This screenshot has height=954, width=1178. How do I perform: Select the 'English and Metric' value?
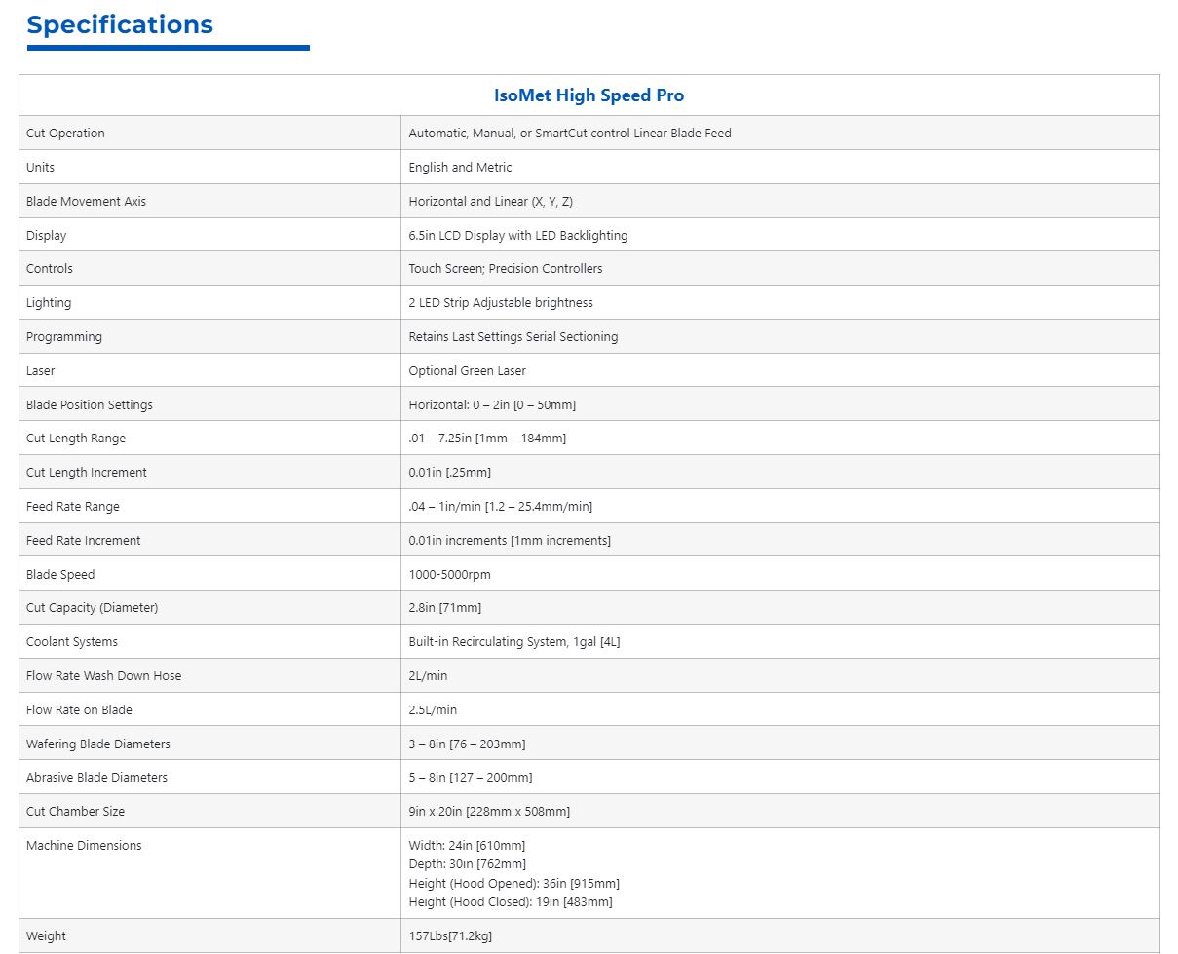pos(460,168)
